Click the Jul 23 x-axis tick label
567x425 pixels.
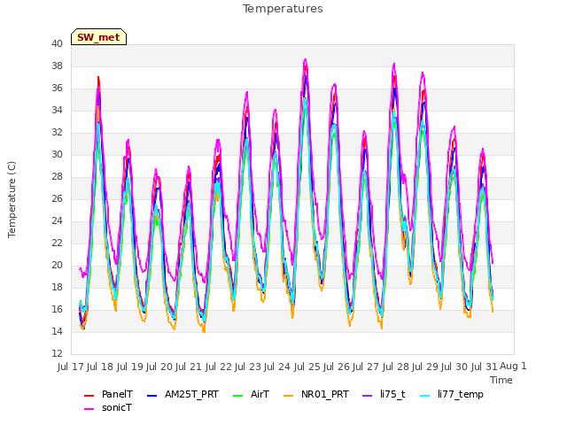(248, 367)
